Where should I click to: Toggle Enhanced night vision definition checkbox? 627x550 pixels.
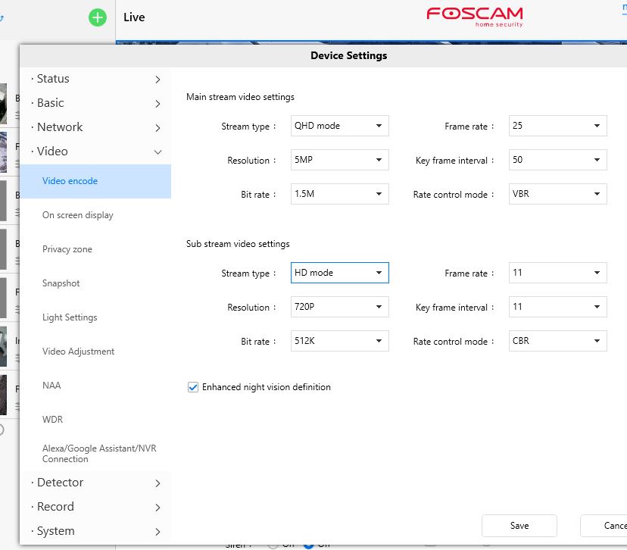coord(193,387)
